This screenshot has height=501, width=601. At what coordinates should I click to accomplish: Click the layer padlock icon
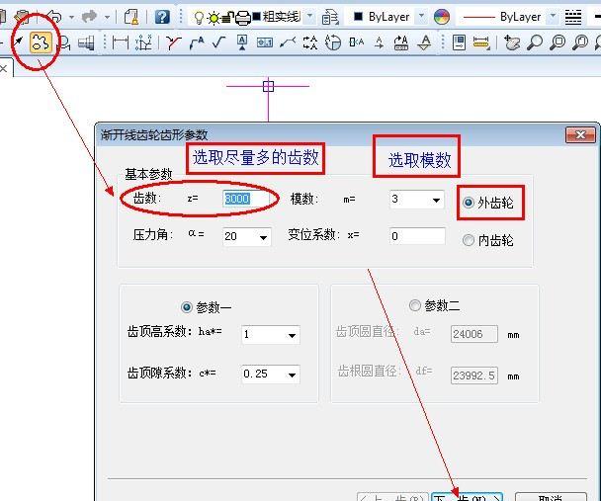tap(228, 17)
